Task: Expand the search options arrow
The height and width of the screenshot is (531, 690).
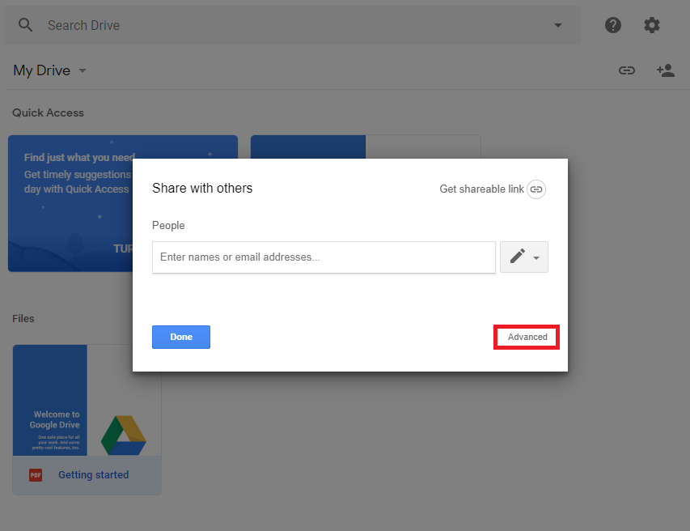Action: click(557, 25)
